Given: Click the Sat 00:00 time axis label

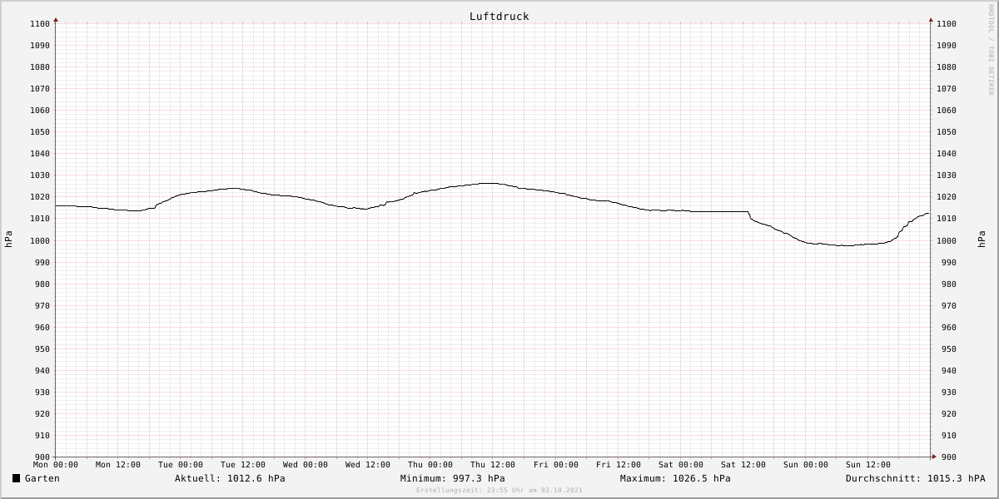Looking at the screenshot, I should (681, 465).
